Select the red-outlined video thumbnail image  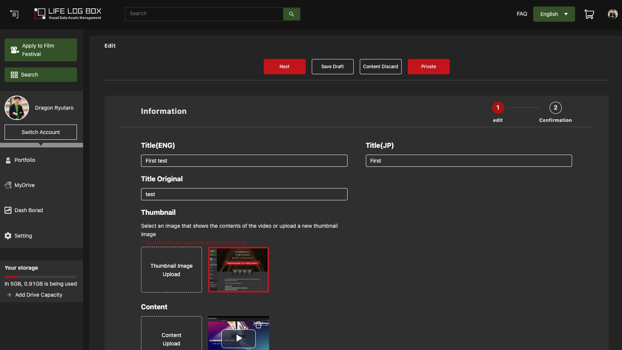coord(239,270)
